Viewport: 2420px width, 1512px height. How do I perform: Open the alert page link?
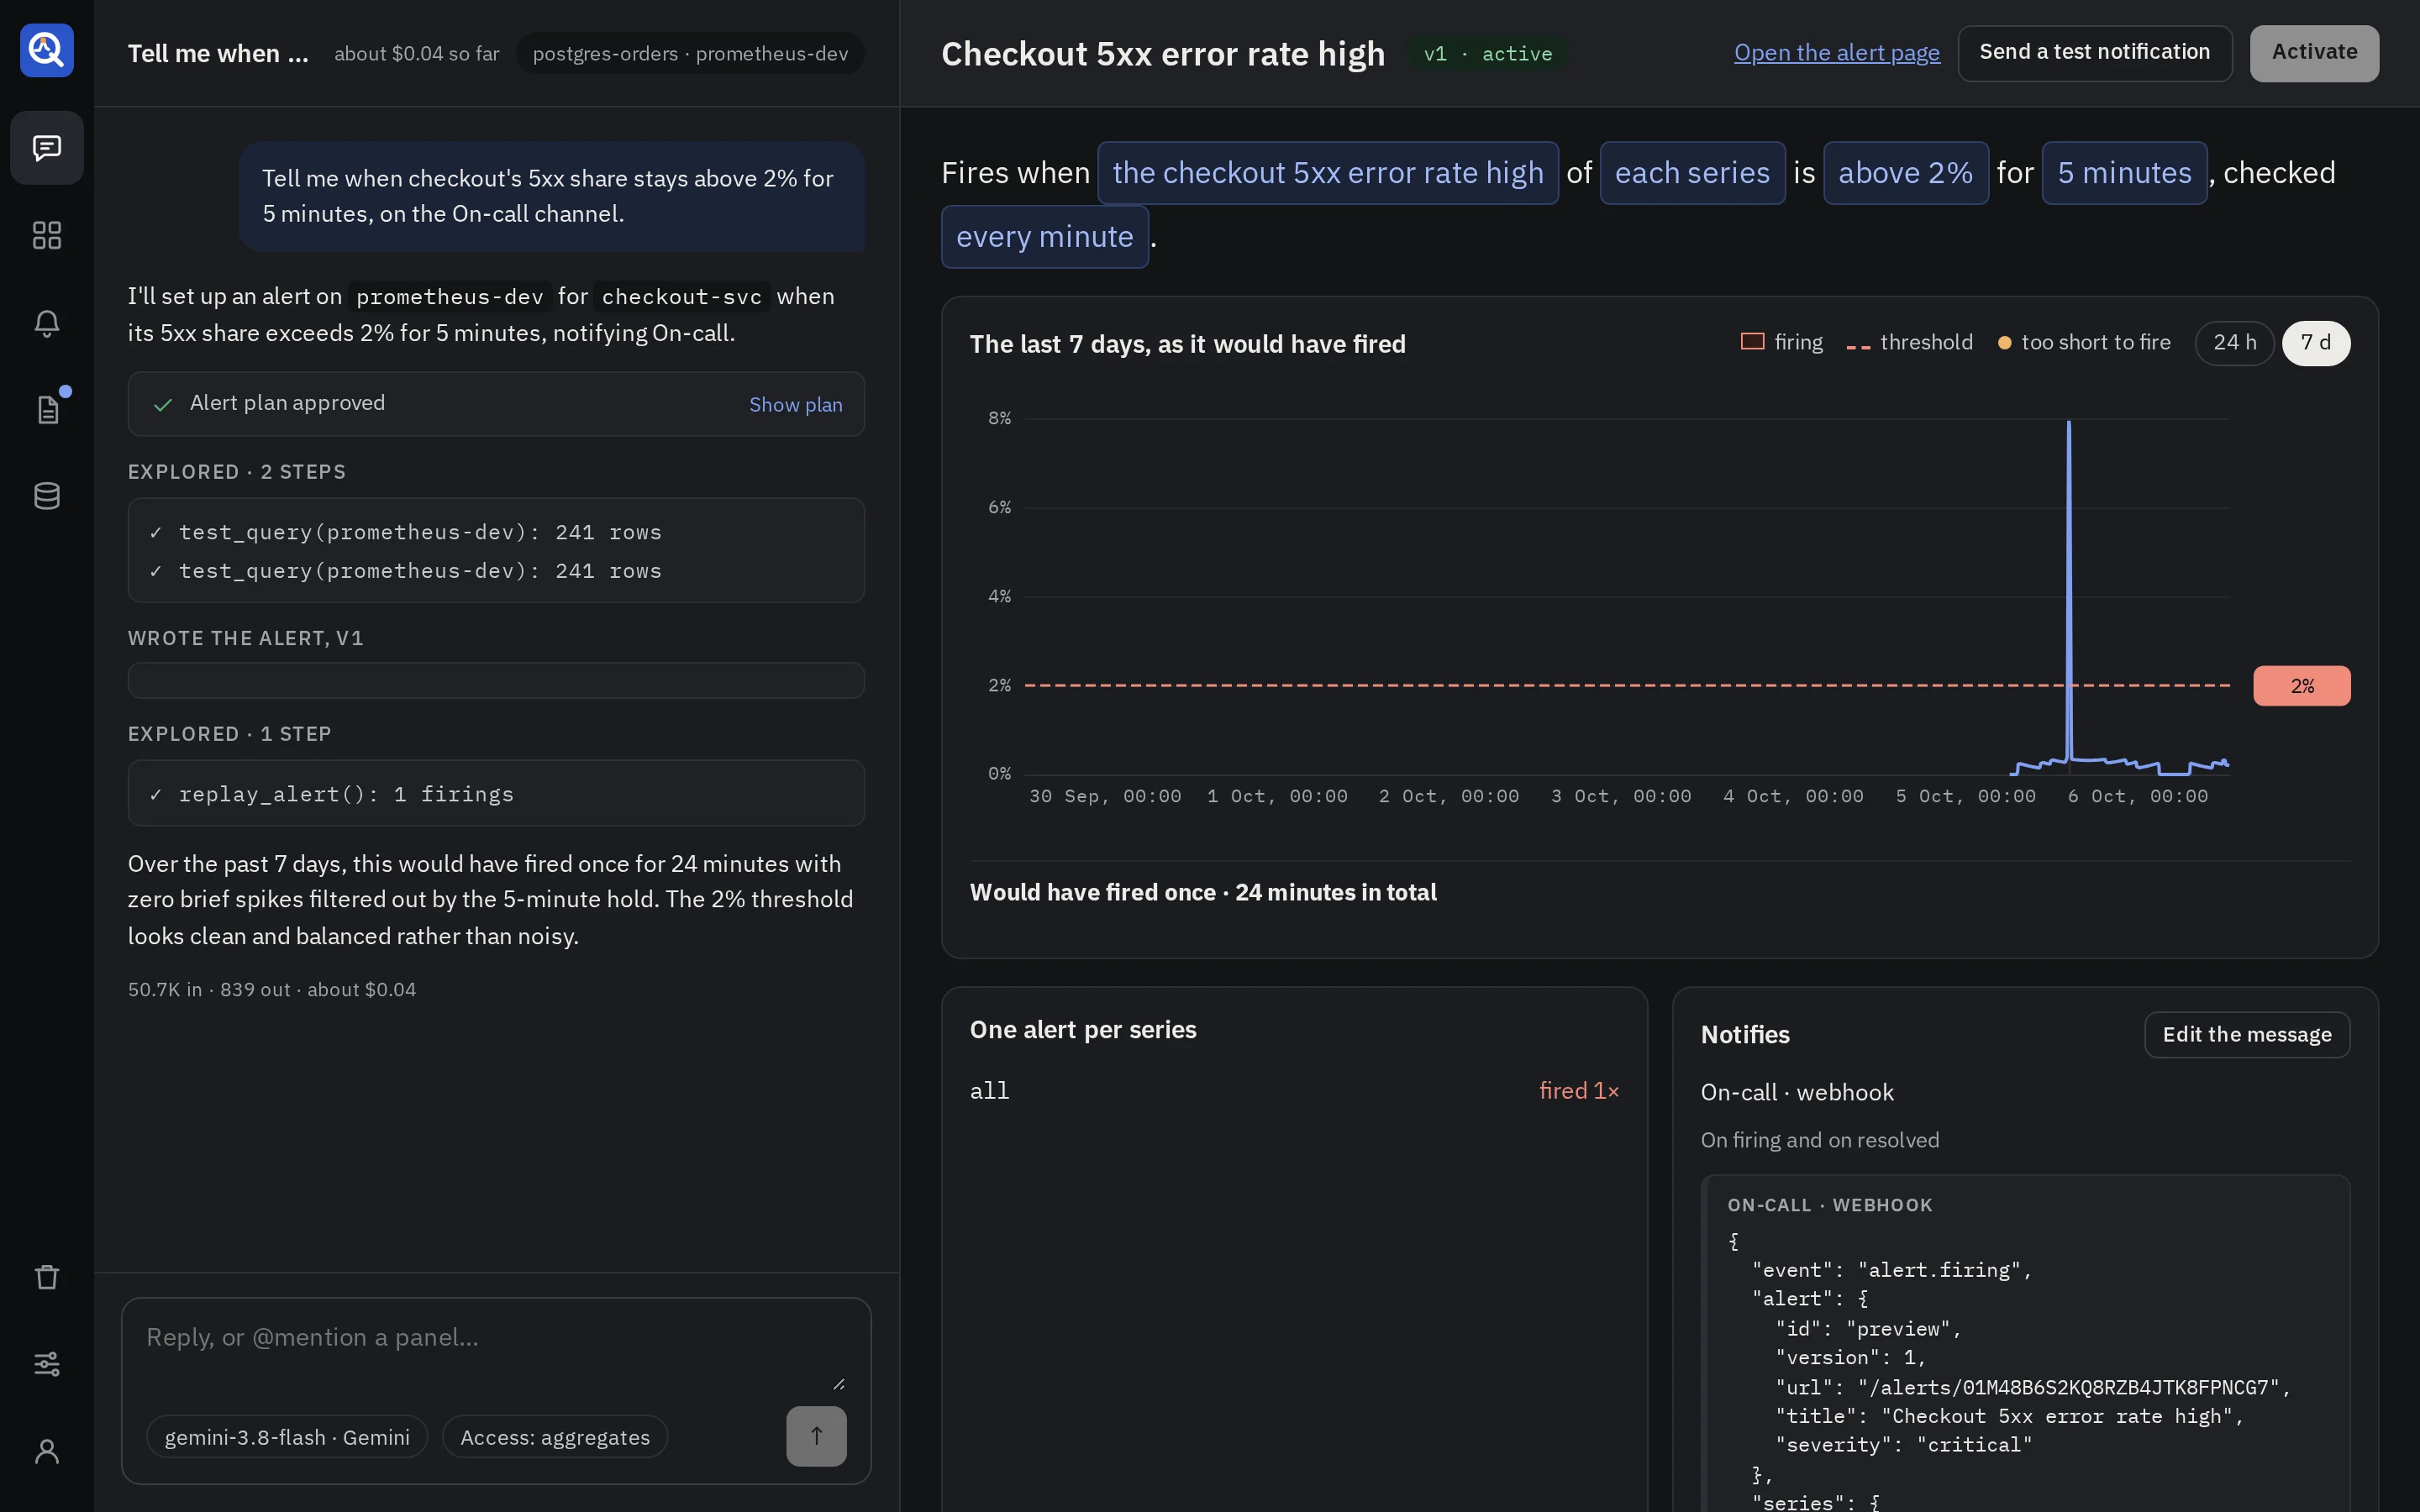(1836, 53)
